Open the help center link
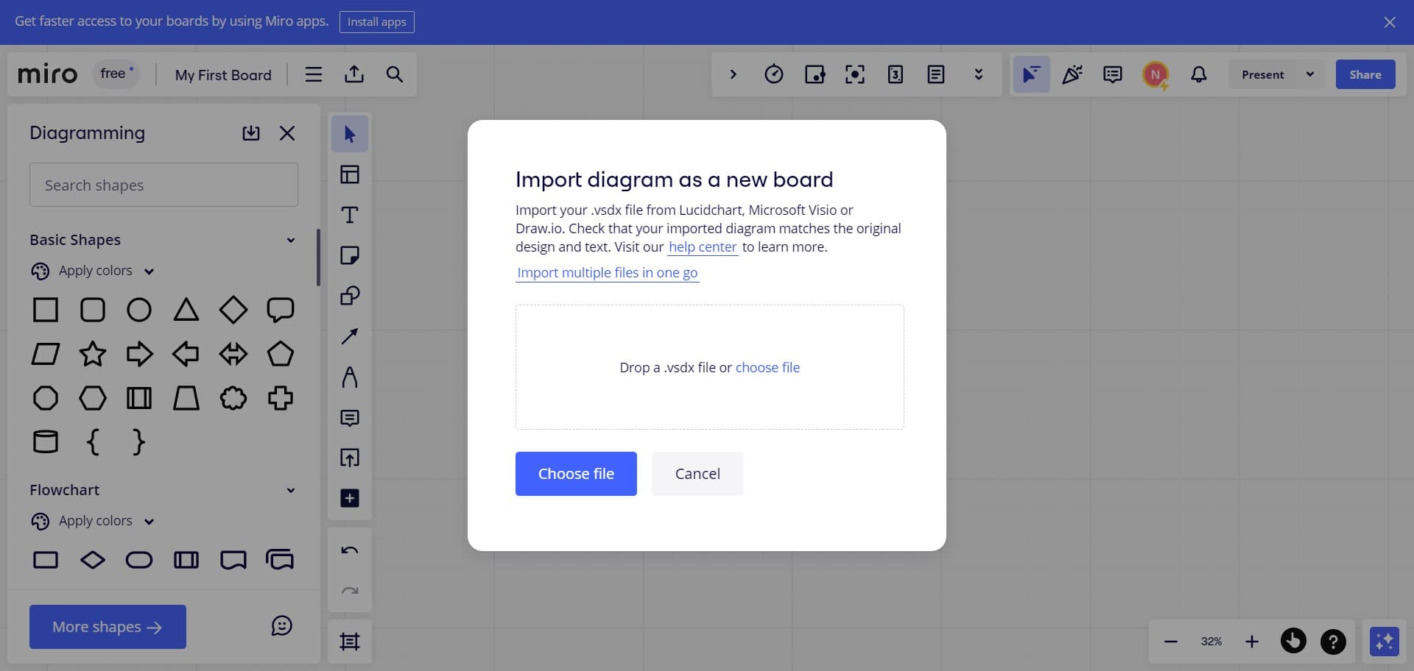Viewport: 1414px width, 671px height. tap(702, 246)
